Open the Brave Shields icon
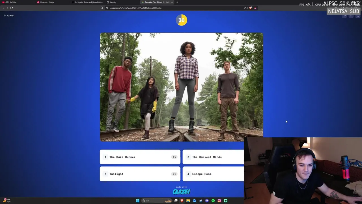Image resolution: width=362 pixels, height=204 pixels. click(x=251, y=8)
